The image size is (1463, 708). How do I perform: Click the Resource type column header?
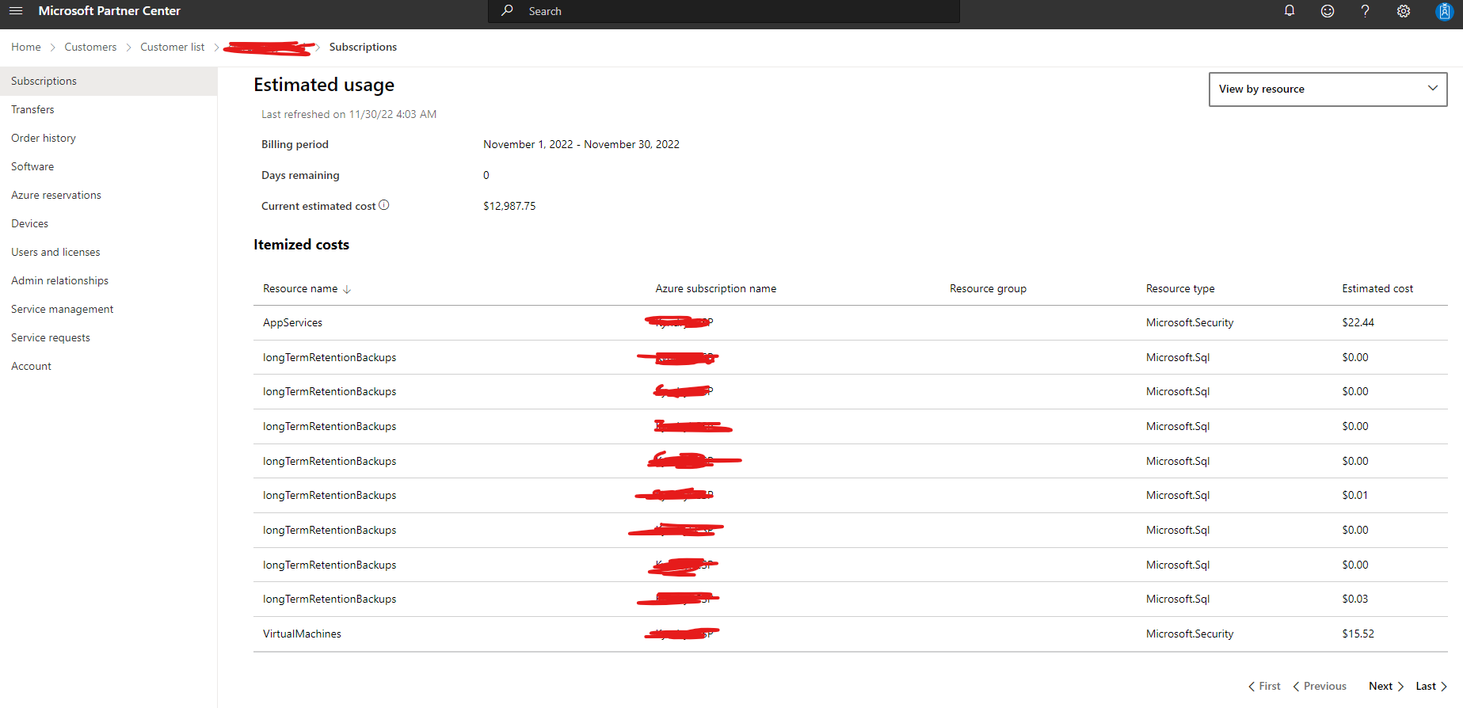pos(1180,288)
